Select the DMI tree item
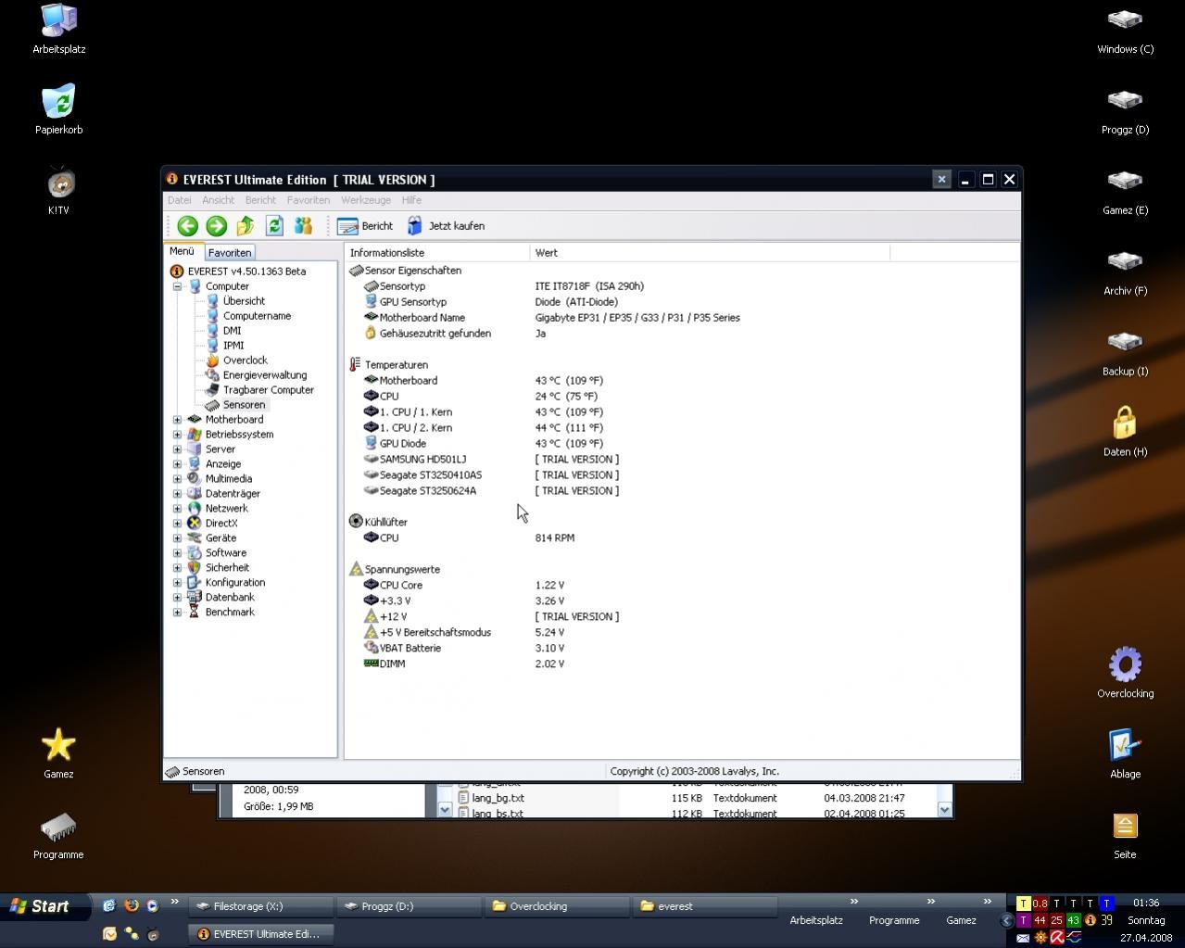The image size is (1185, 948). tap(232, 331)
